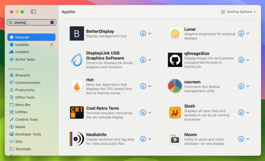Expand the Lunar options chevron
Screen dimensions: 265x161
(248, 33)
